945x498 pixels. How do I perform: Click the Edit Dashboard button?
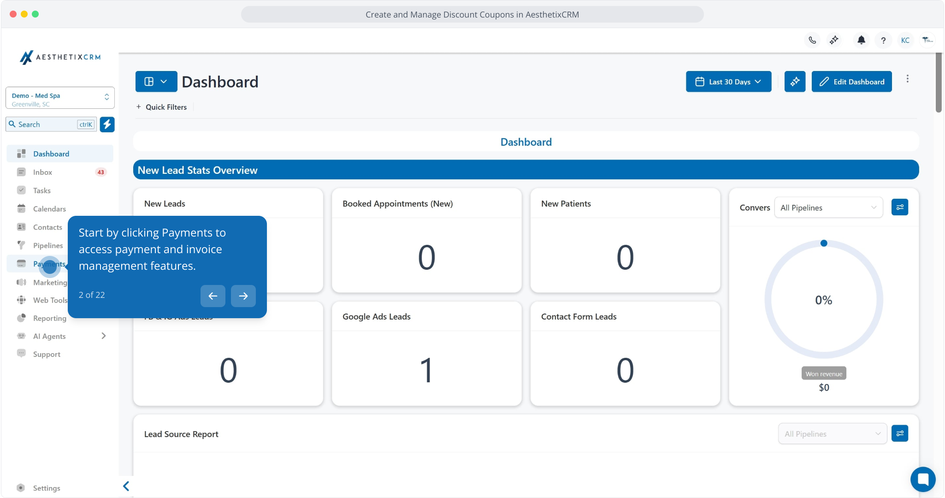pos(851,82)
